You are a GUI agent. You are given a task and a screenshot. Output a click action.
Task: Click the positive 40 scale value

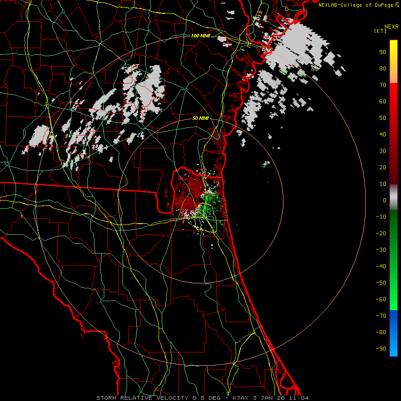click(383, 135)
